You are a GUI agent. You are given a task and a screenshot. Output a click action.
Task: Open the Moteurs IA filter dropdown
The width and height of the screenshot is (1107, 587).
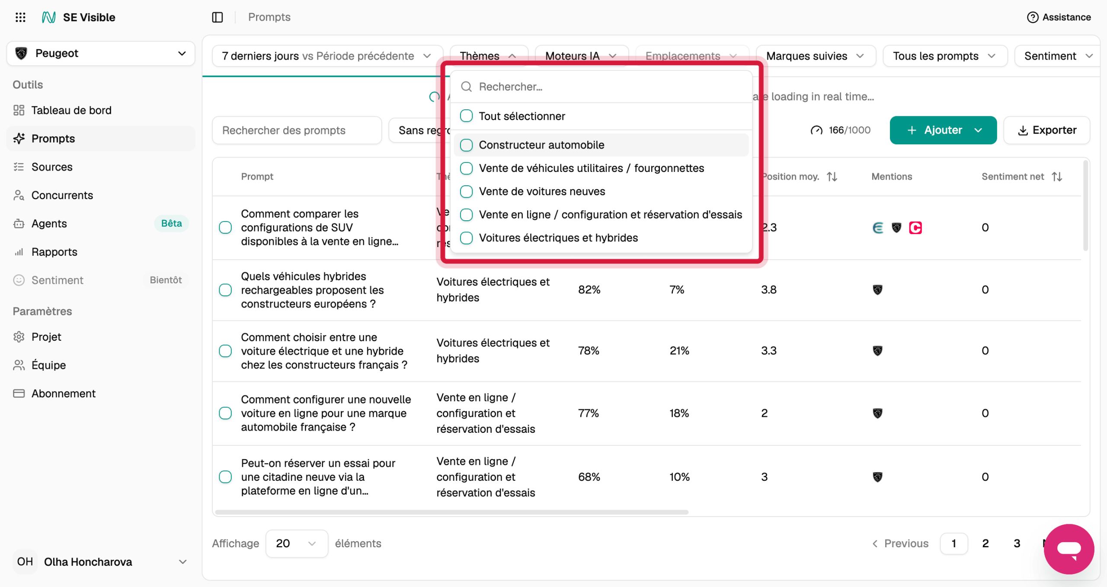pos(581,56)
